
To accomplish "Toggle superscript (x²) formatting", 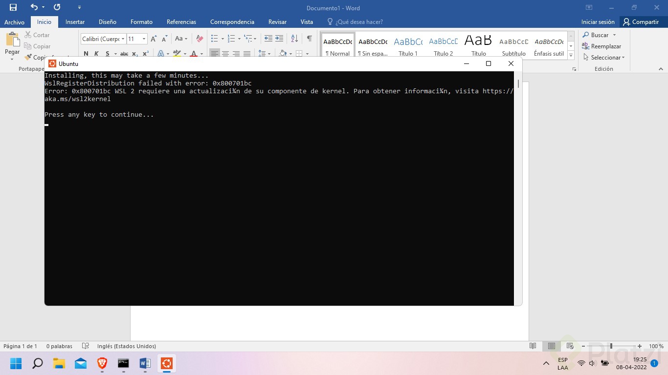I will point(146,54).
